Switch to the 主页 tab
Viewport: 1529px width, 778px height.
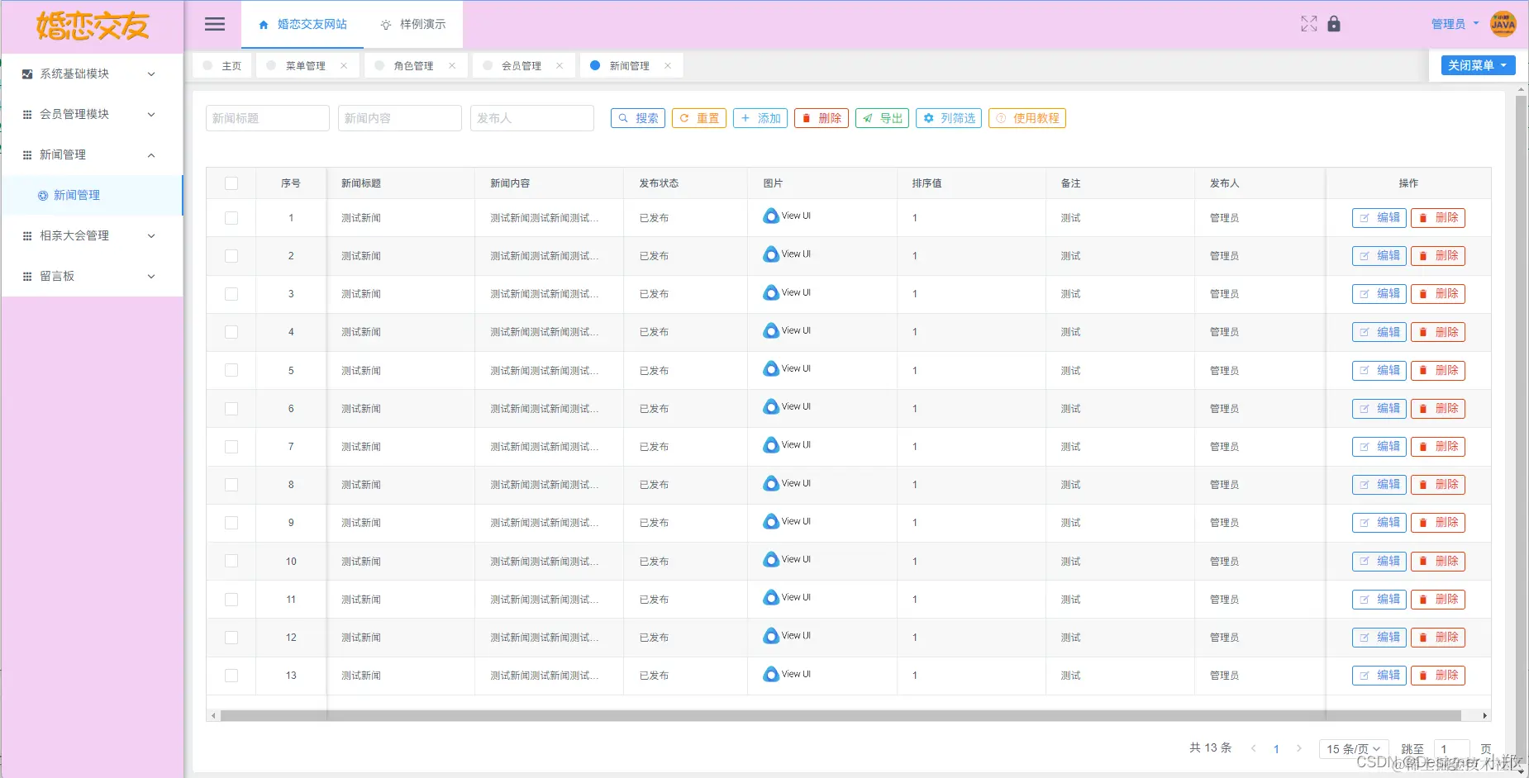tap(222, 66)
